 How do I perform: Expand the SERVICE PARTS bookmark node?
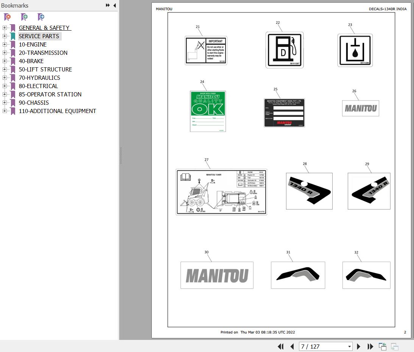[5, 36]
